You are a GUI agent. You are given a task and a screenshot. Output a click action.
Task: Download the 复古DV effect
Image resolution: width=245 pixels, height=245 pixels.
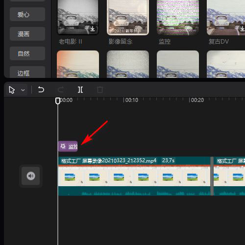pyautogui.click(x=243, y=28)
